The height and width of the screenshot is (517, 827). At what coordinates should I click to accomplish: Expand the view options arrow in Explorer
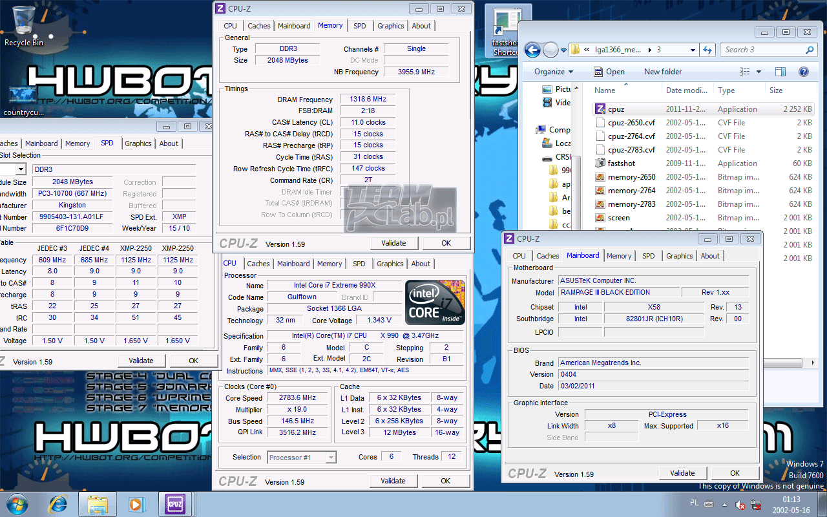[759, 72]
